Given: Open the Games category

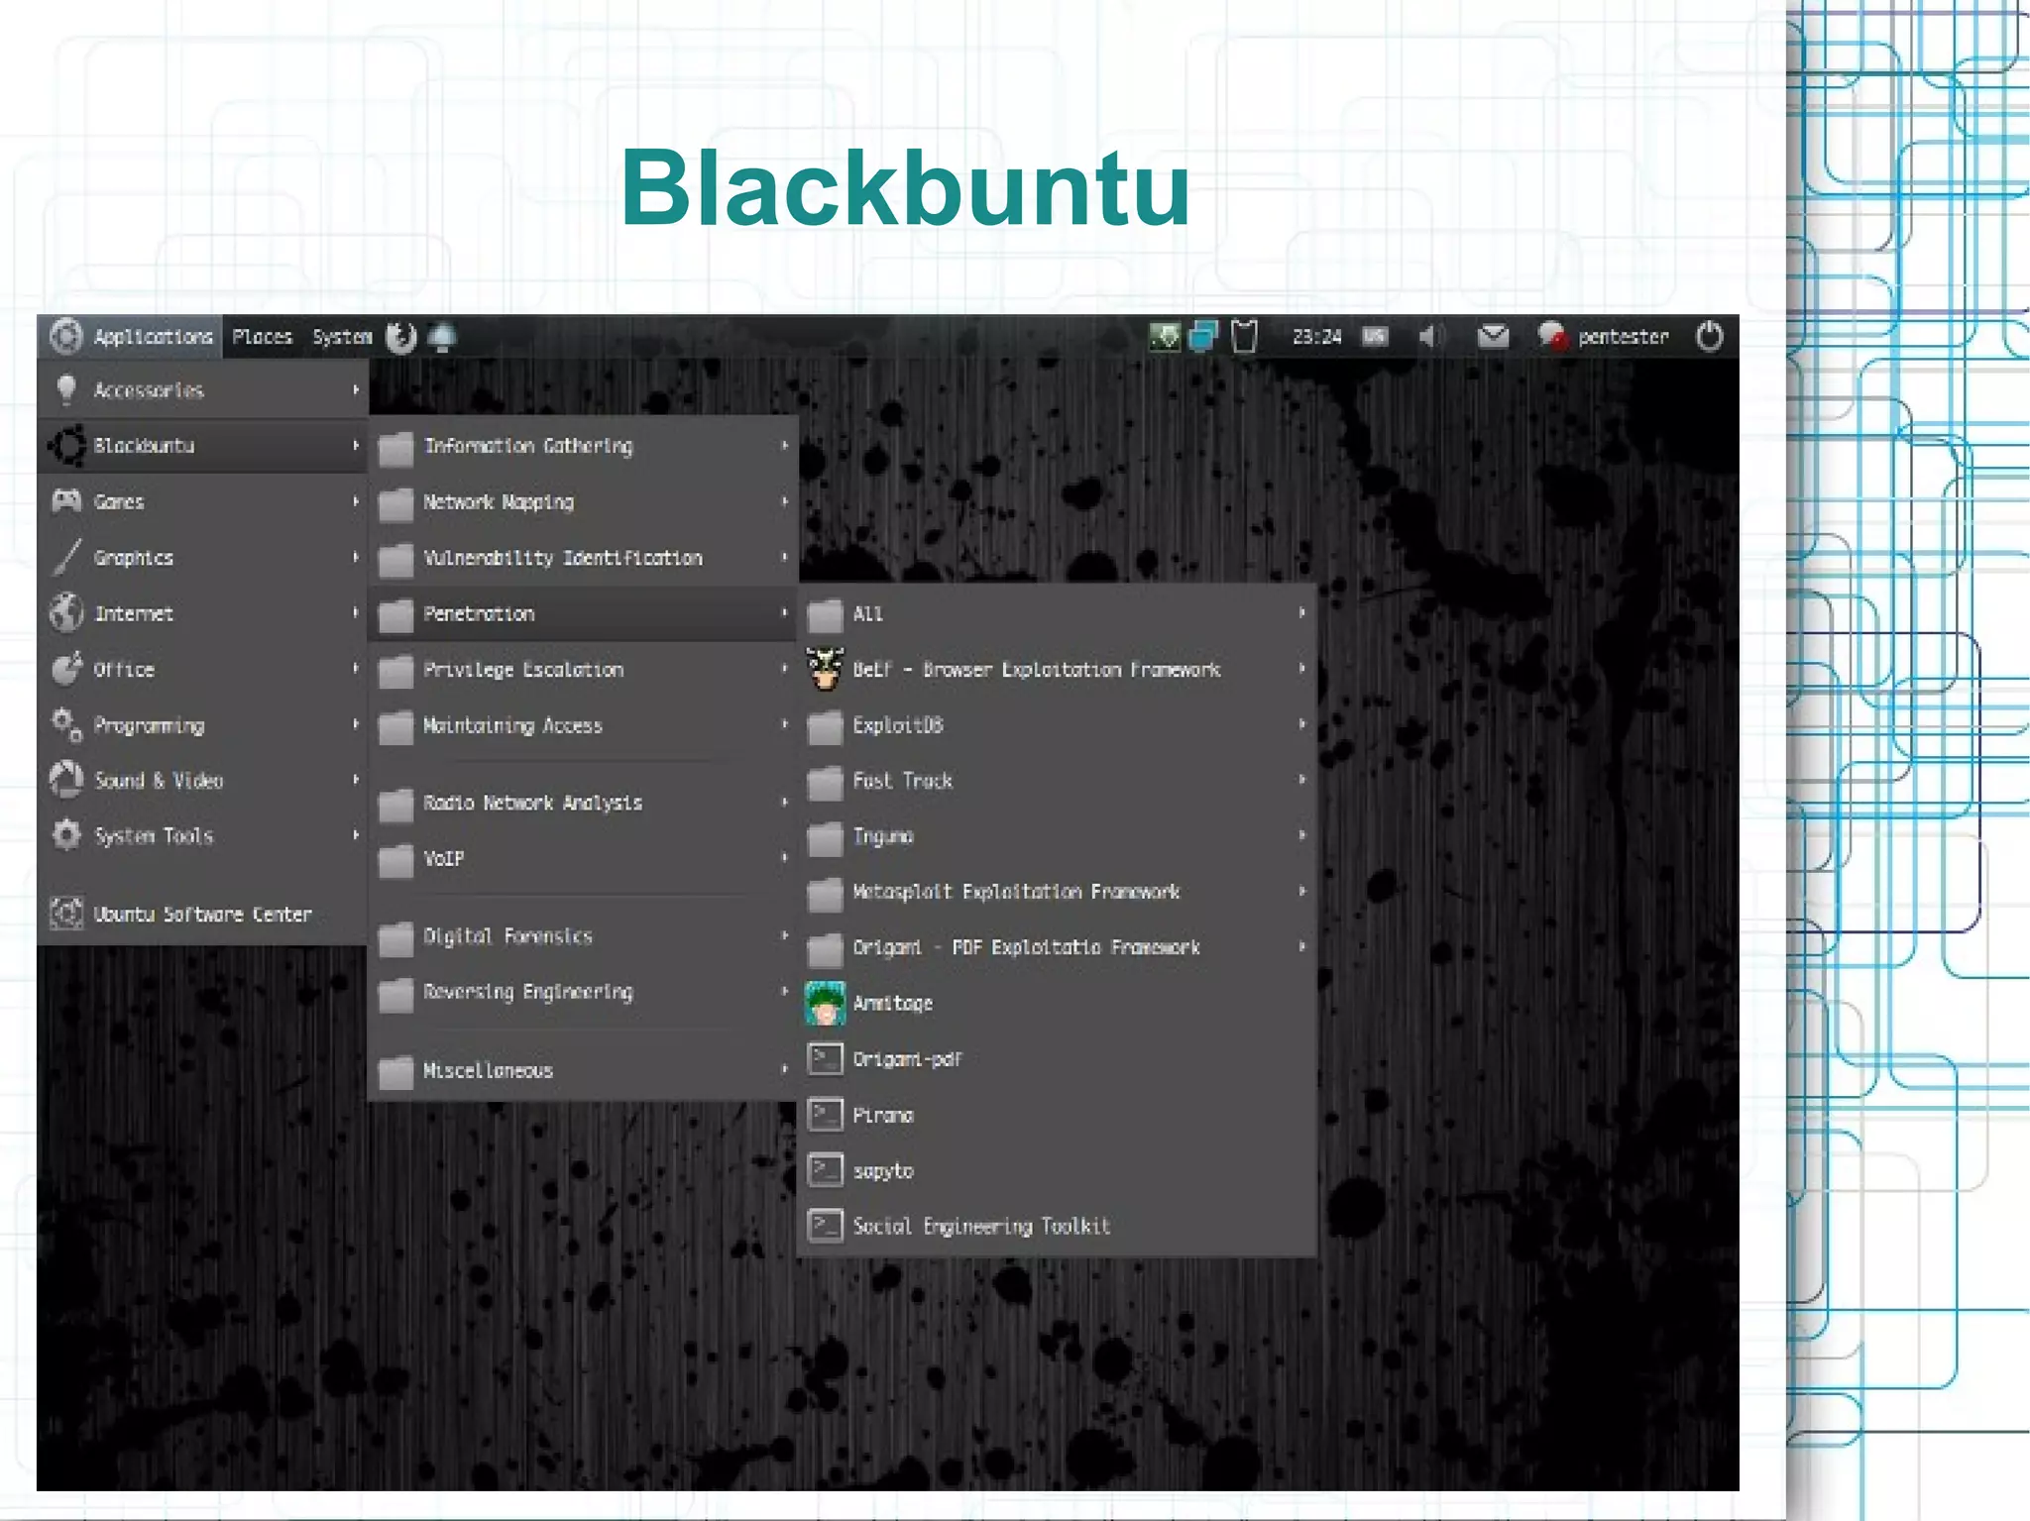Looking at the screenshot, I should pyautogui.click(x=203, y=501).
